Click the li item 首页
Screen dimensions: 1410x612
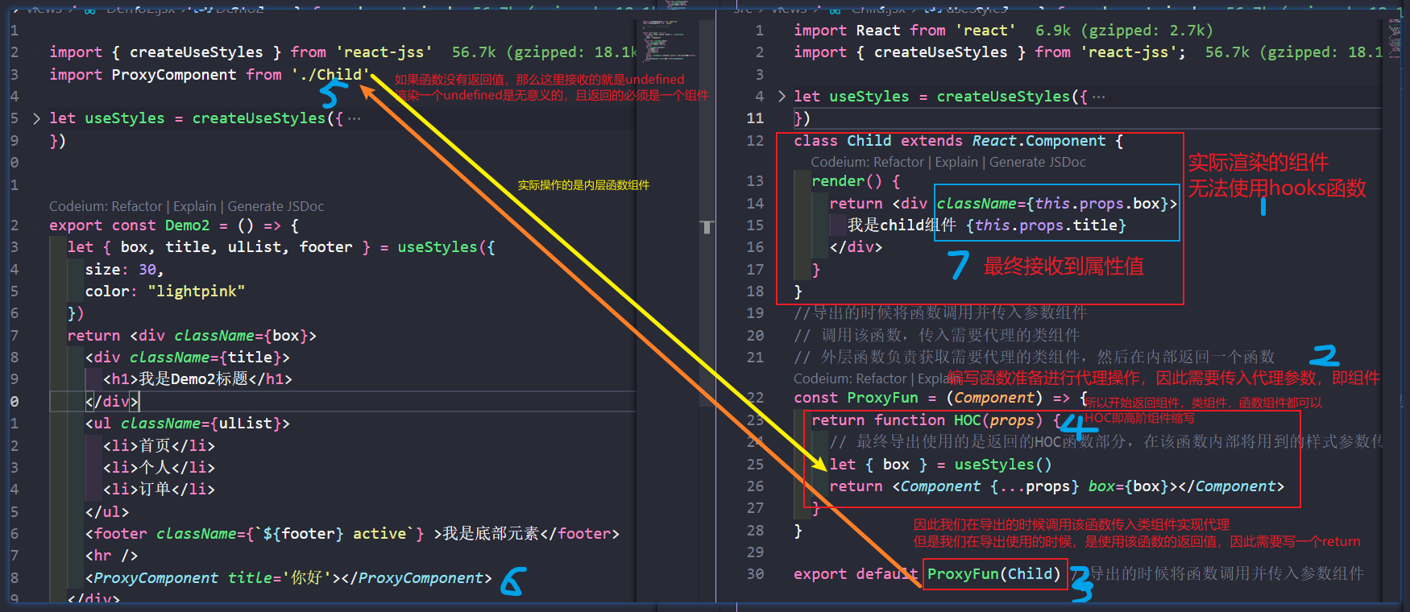155,445
